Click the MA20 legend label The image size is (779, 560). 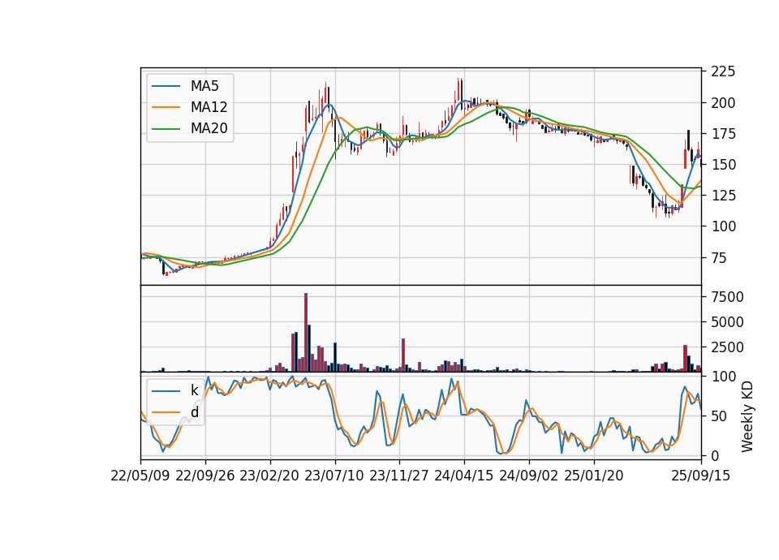(209, 128)
